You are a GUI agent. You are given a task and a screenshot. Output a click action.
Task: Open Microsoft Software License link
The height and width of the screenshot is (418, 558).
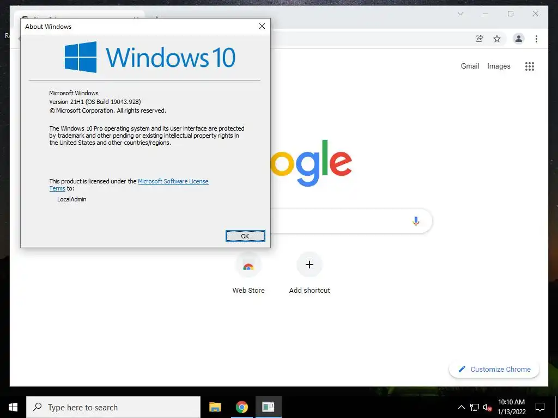tap(173, 181)
